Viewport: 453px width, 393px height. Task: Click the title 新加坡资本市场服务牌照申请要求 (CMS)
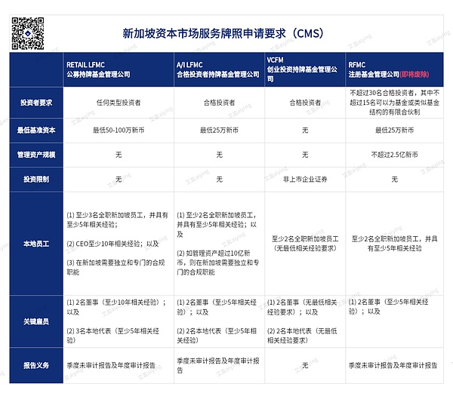coord(223,33)
